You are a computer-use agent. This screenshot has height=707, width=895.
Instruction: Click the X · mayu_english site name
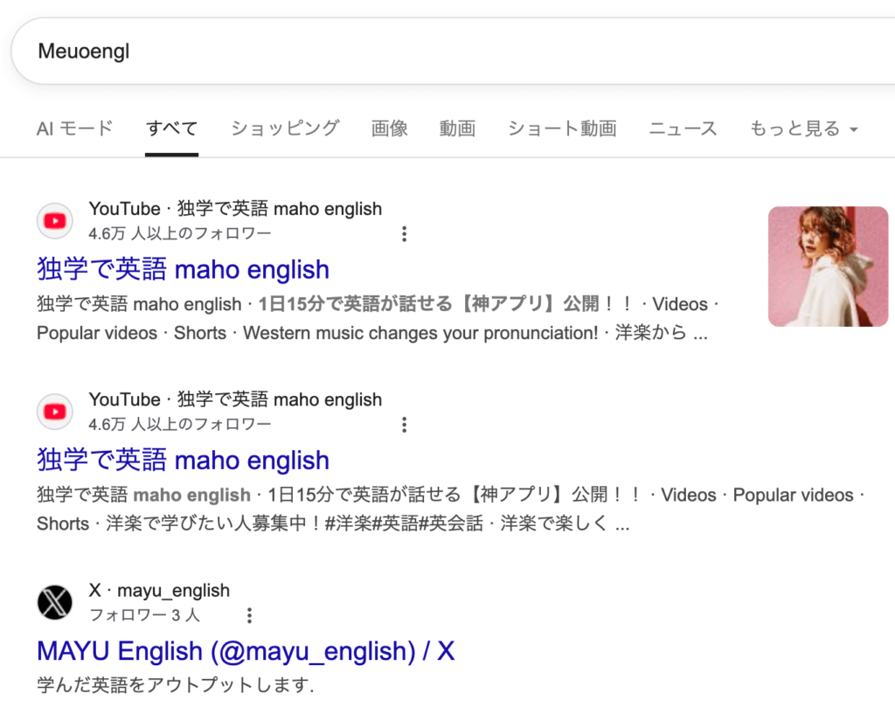[x=159, y=591]
